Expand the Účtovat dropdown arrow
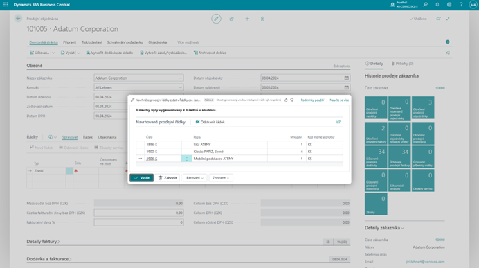479x268 pixels. point(53,53)
